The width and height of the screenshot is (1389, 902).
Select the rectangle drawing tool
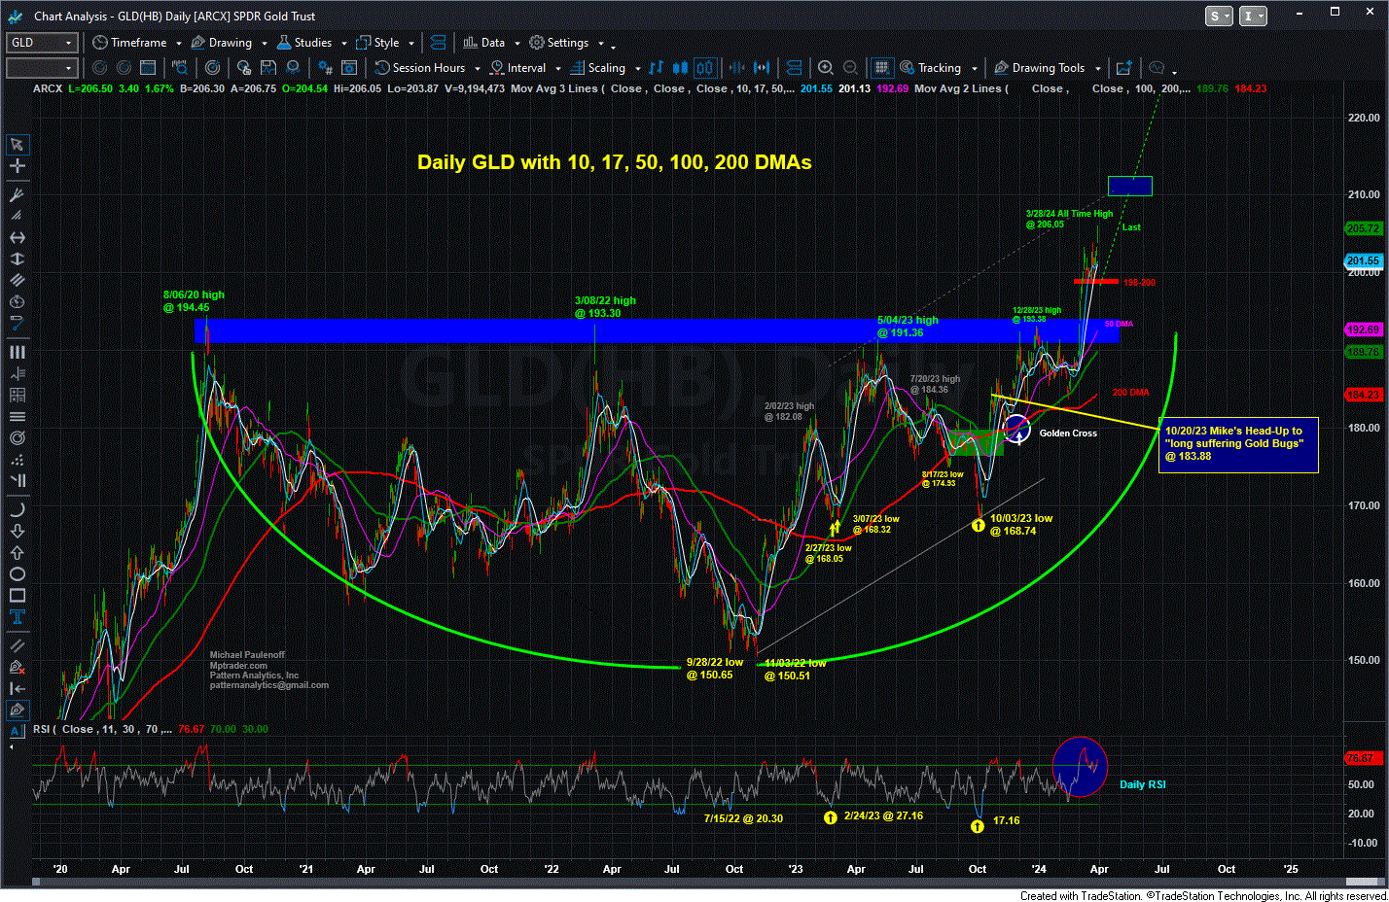point(17,596)
